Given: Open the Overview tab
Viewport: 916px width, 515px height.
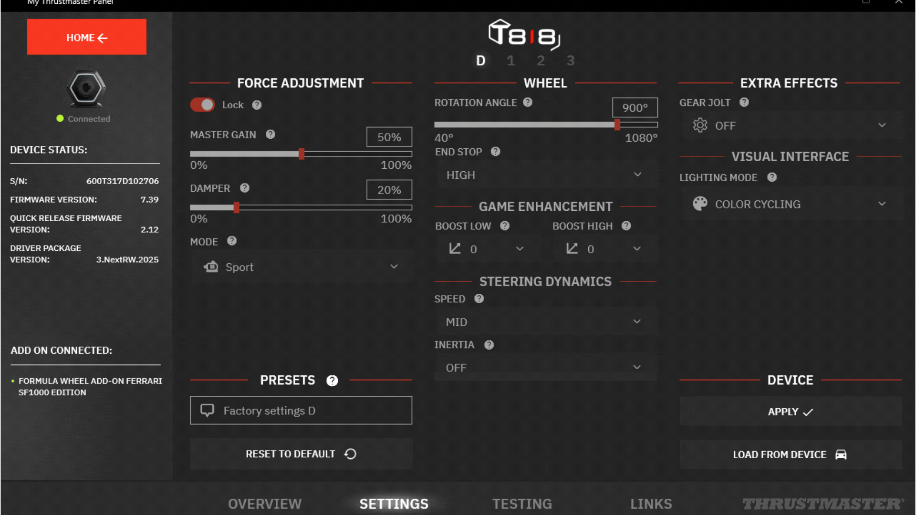Looking at the screenshot, I should pyautogui.click(x=265, y=504).
